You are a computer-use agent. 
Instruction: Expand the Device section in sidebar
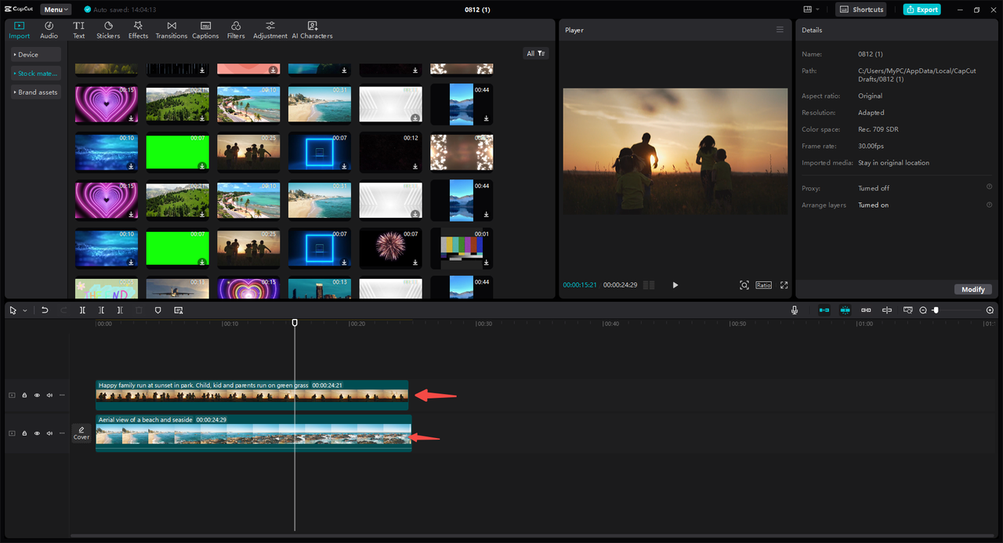coord(36,55)
